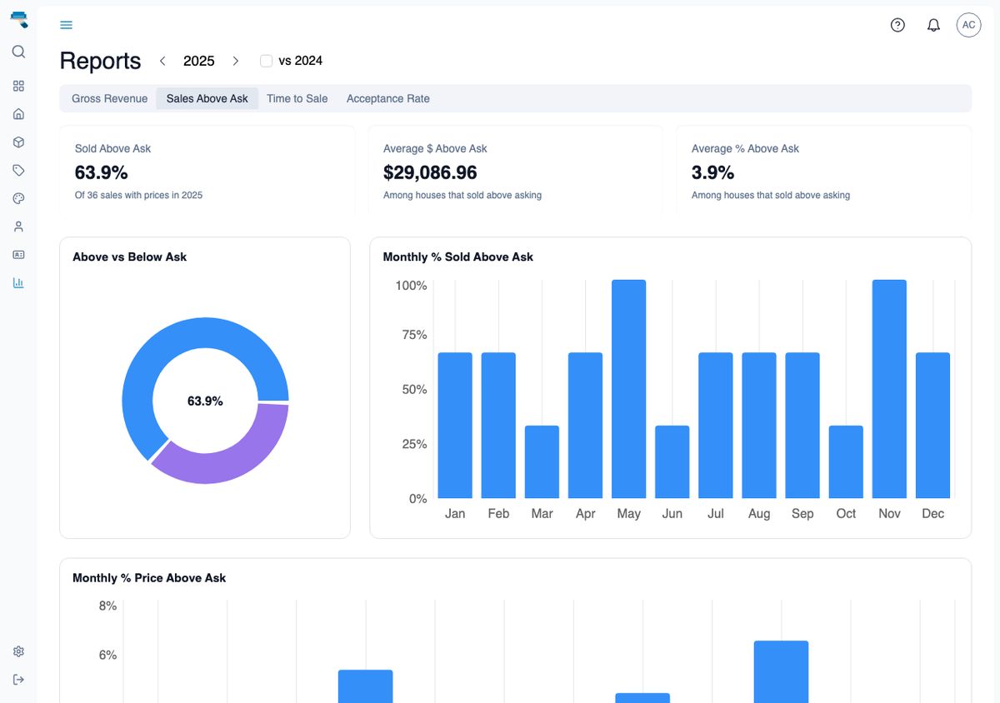Open search from the sidebar
The height and width of the screenshot is (703, 1000).
18,52
